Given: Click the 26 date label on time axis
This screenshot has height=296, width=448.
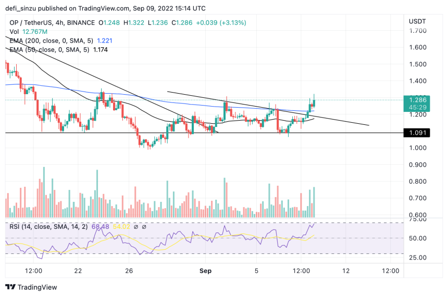Looking at the screenshot, I should click(130, 271).
